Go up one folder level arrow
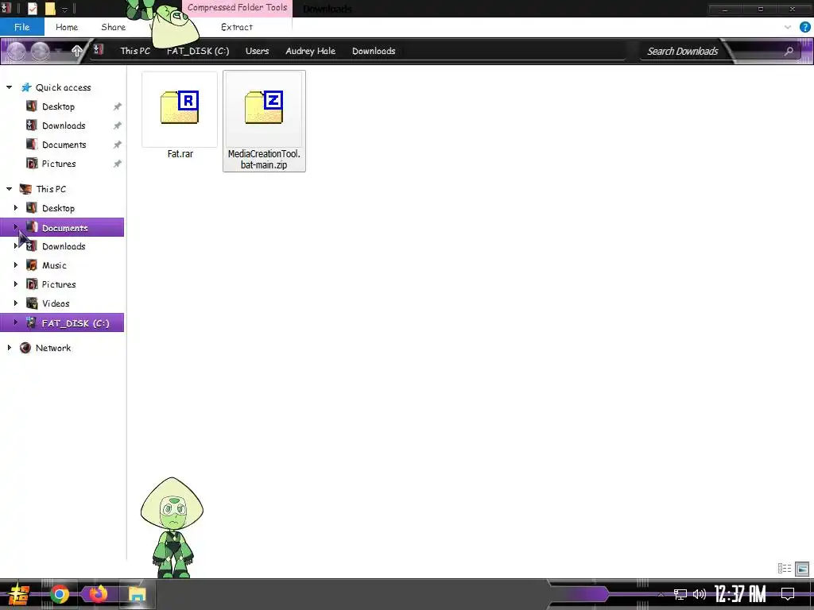This screenshot has width=814, height=610. pos(77,51)
